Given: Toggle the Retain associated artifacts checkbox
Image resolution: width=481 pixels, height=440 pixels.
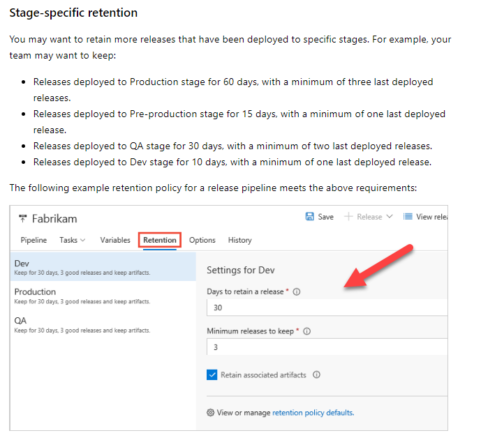Looking at the screenshot, I should [212, 374].
